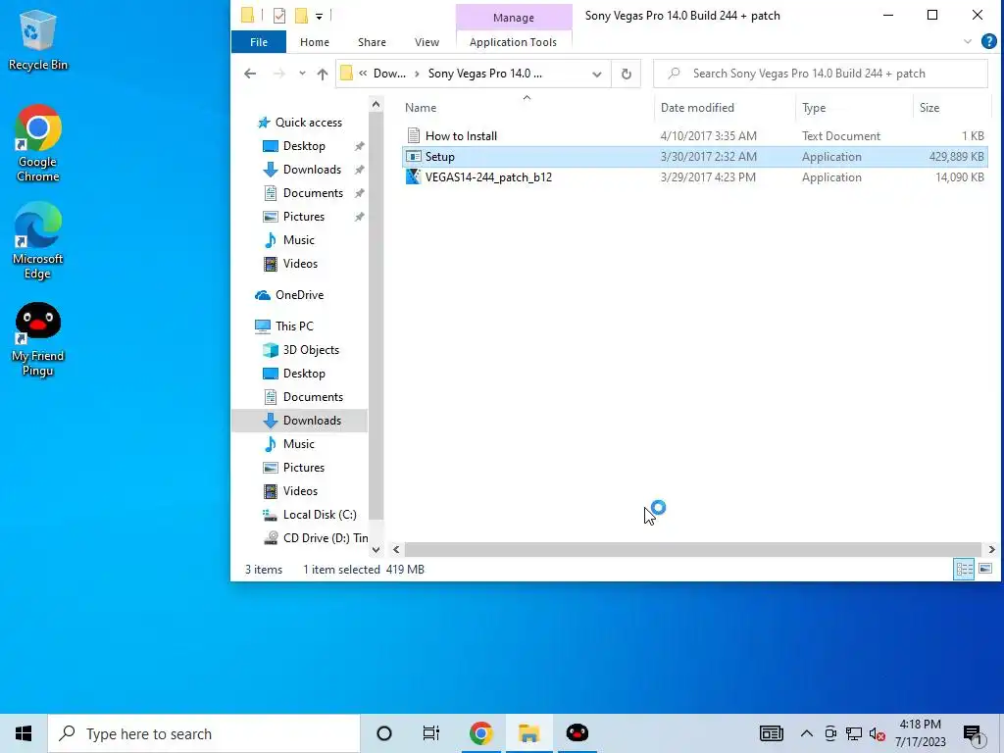Viewport: 1004px width, 753px height.
Task: Sort files by Size column
Action: click(x=929, y=108)
